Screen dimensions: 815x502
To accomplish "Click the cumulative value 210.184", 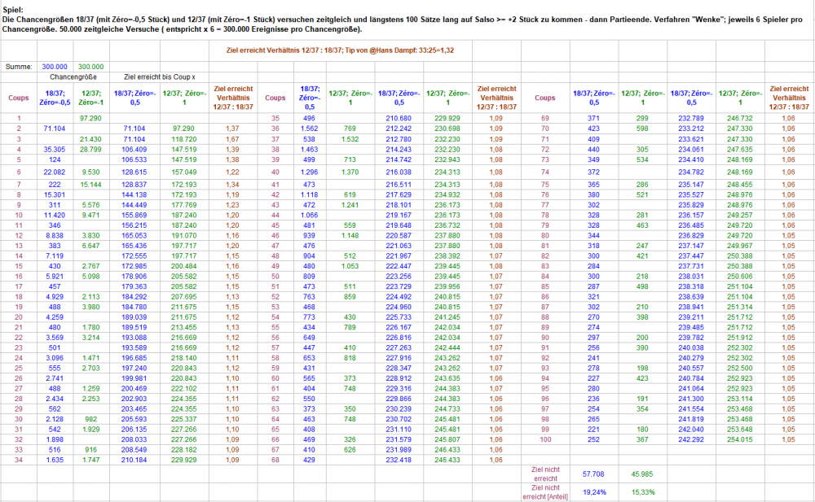I will [134, 460].
